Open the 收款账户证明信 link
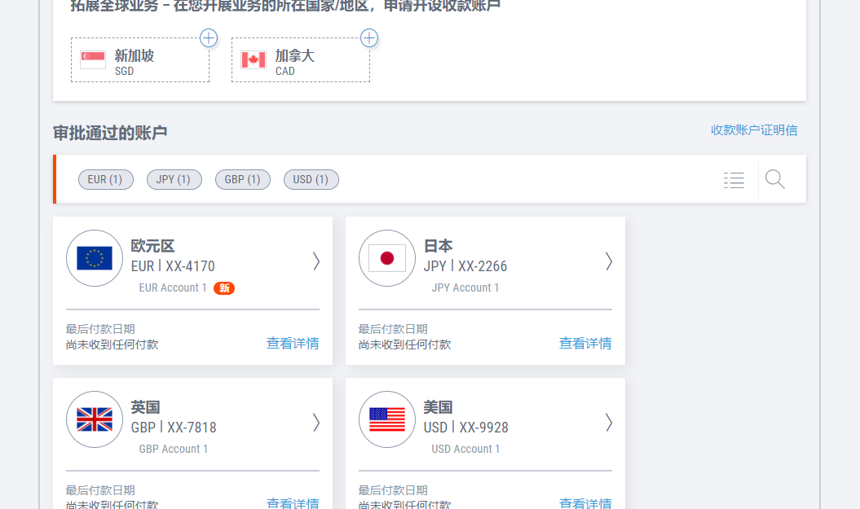 coord(754,130)
